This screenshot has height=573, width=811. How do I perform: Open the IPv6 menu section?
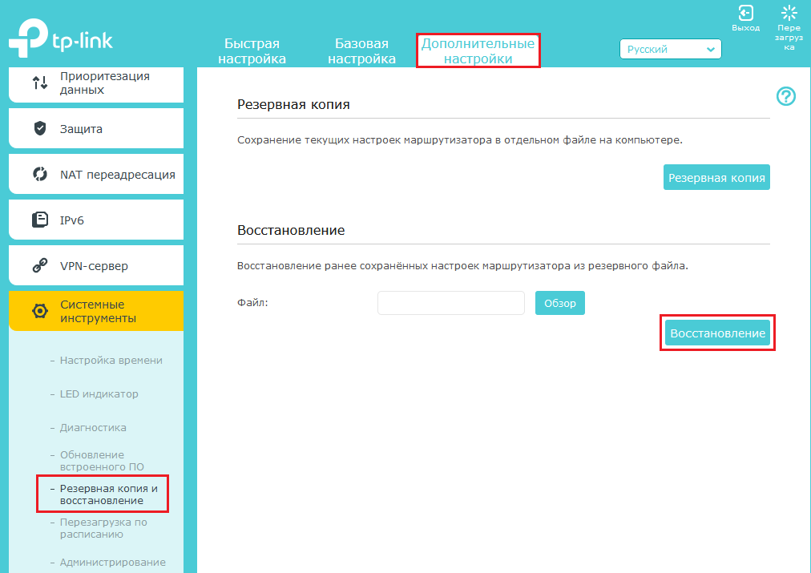[x=96, y=220]
